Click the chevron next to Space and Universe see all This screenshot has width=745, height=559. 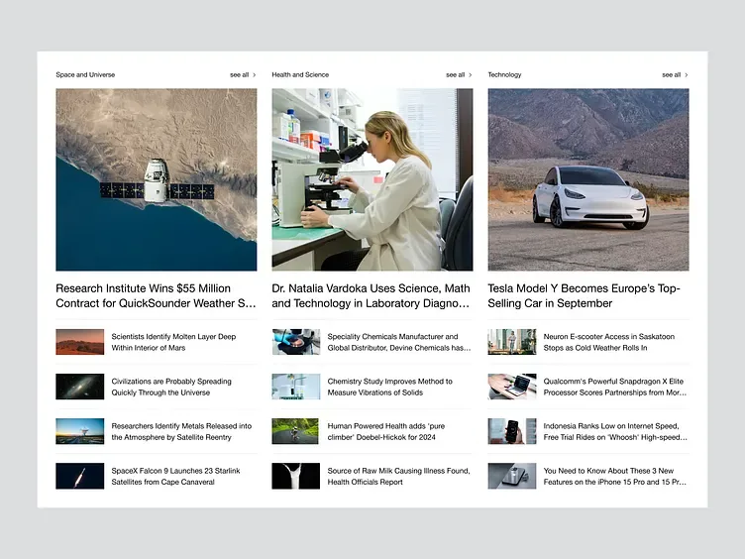255,74
